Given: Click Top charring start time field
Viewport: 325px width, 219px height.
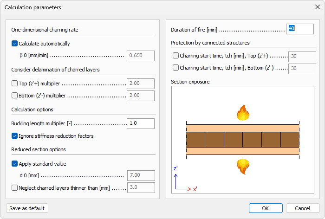Looking at the screenshot, I should point(302,57).
